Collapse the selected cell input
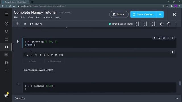The height and width of the screenshot is (102, 182). click(x=168, y=38)
